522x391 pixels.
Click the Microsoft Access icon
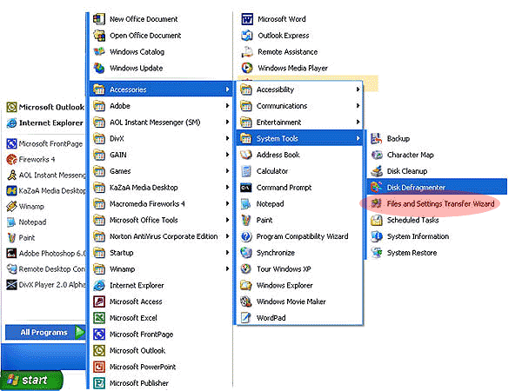point(99,302)
